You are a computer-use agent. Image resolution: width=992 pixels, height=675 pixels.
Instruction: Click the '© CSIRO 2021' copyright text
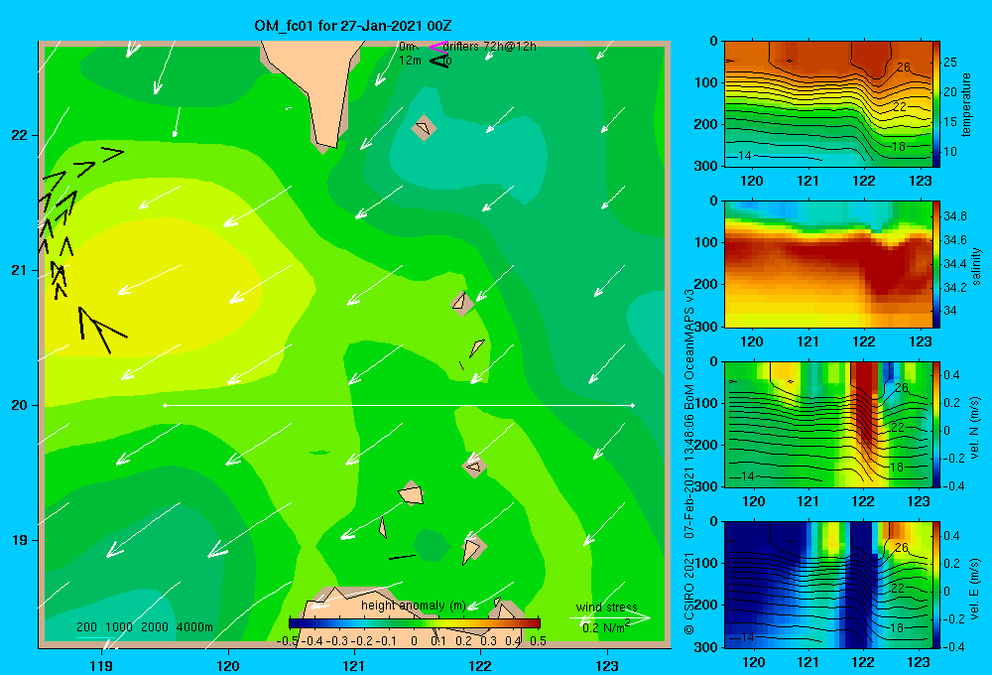click(x=689, y=594)
